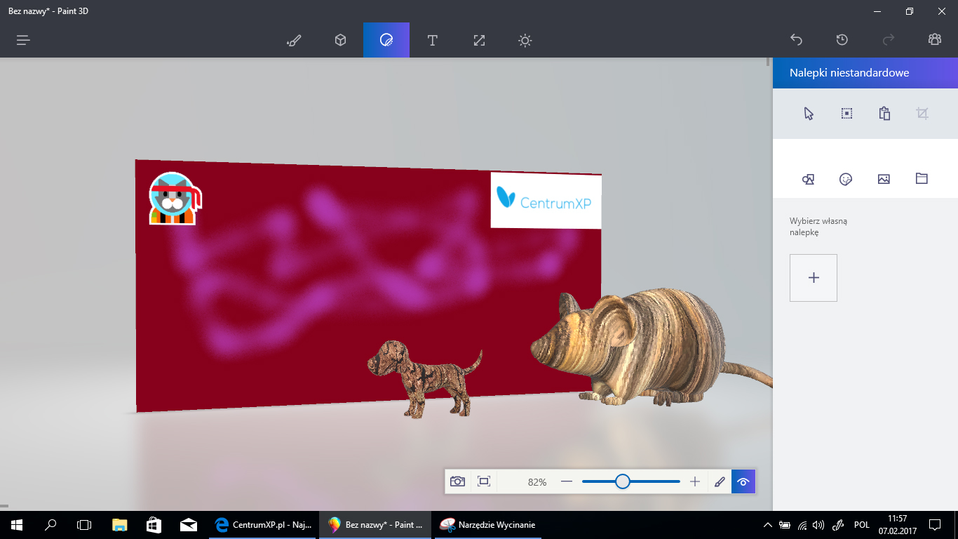Screen dimensions: 958x539
Task: Click the camera screenshot icon
Action: tap(457, 481)
